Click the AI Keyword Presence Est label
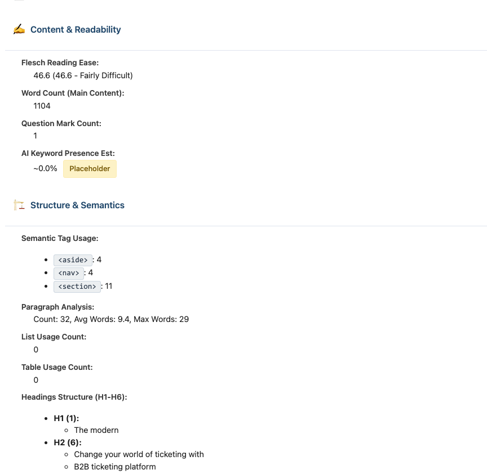This screenshot has height=474, width=487. tap(68, 153)
